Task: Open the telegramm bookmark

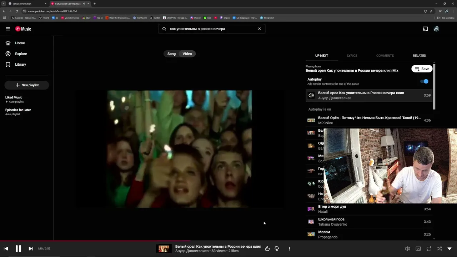Action: (267, 18)
